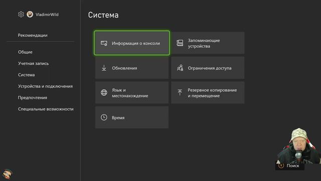The image size is (321, 181).
Task: Open the Время tile
Action: pos(132,117)
